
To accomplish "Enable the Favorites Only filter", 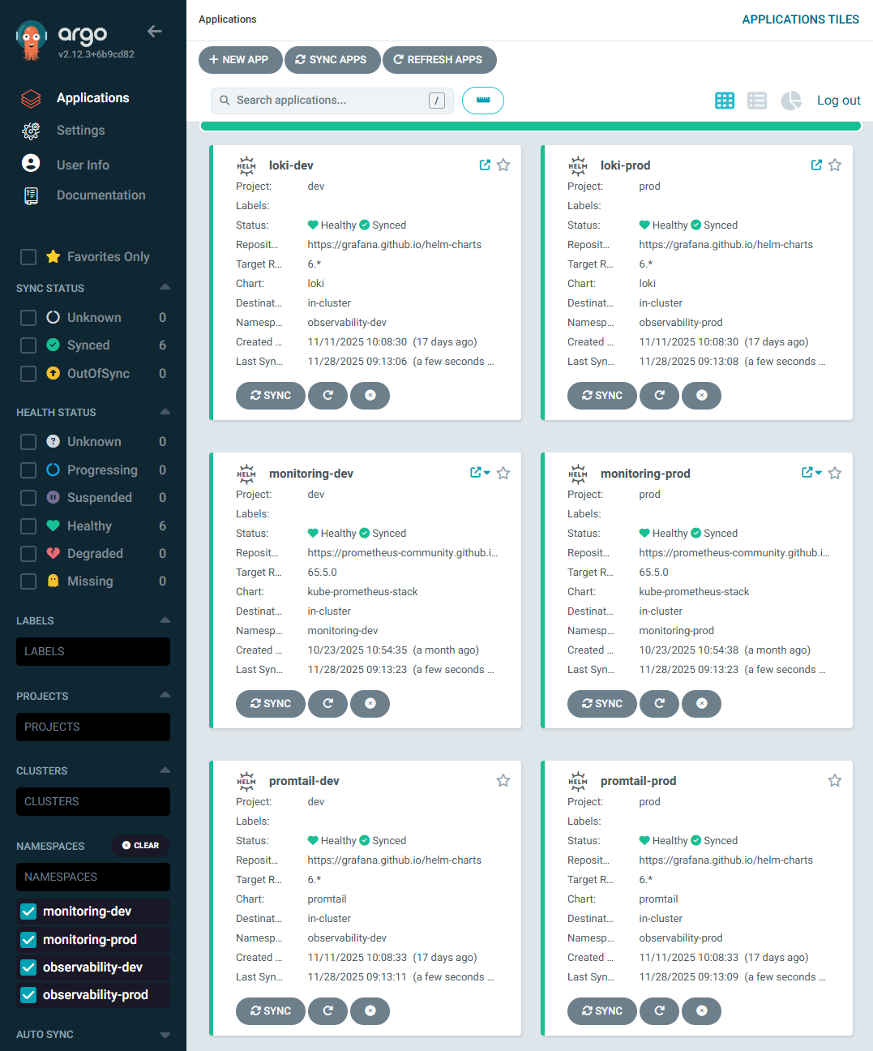I will (x=28, y=256).
